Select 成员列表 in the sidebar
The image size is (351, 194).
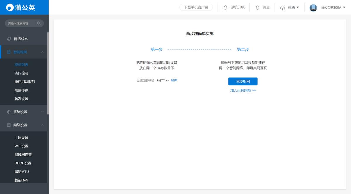coord(21,64)
